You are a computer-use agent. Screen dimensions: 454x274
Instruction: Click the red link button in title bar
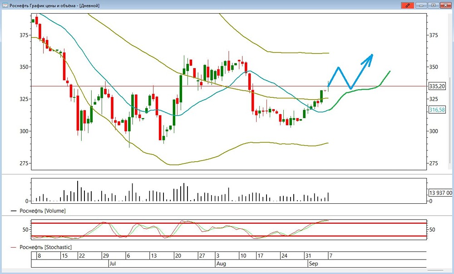408,5
